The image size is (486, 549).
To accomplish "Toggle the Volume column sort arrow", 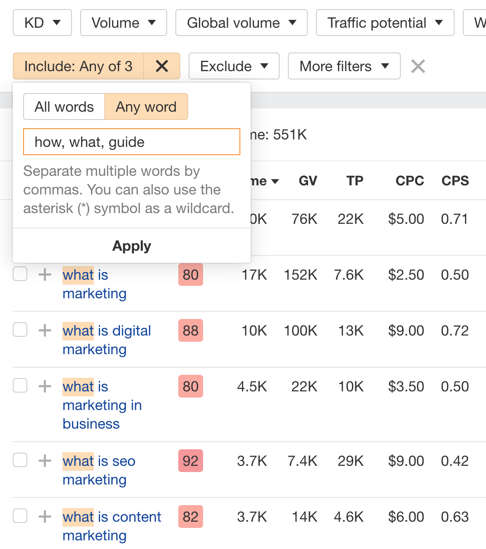I will pos(275,181).
